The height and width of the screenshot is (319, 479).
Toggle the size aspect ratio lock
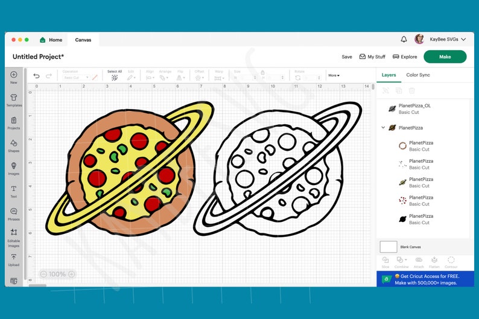262,72
